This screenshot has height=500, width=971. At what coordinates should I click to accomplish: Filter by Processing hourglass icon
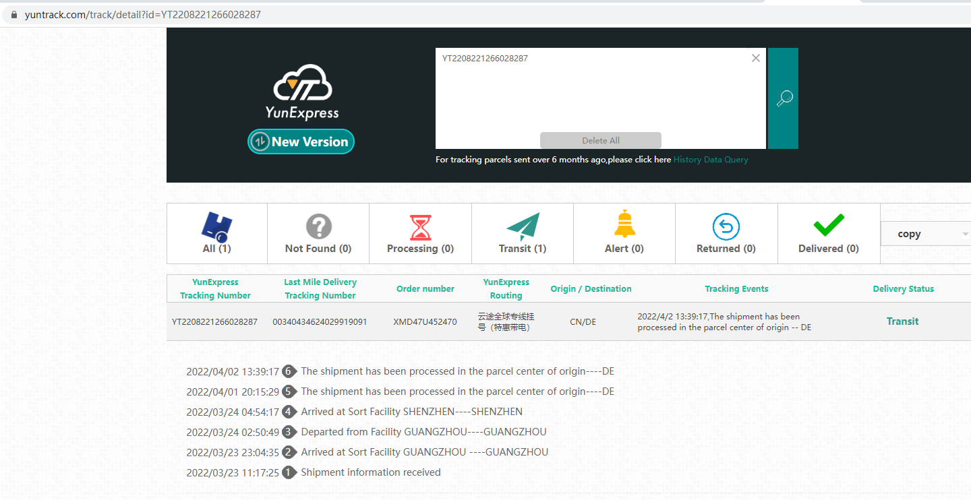[420, 227]
